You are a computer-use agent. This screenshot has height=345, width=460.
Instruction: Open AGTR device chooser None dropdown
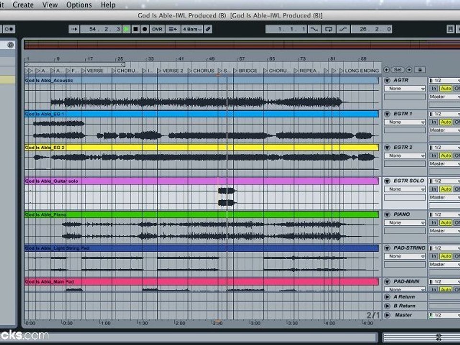[405, 89]
